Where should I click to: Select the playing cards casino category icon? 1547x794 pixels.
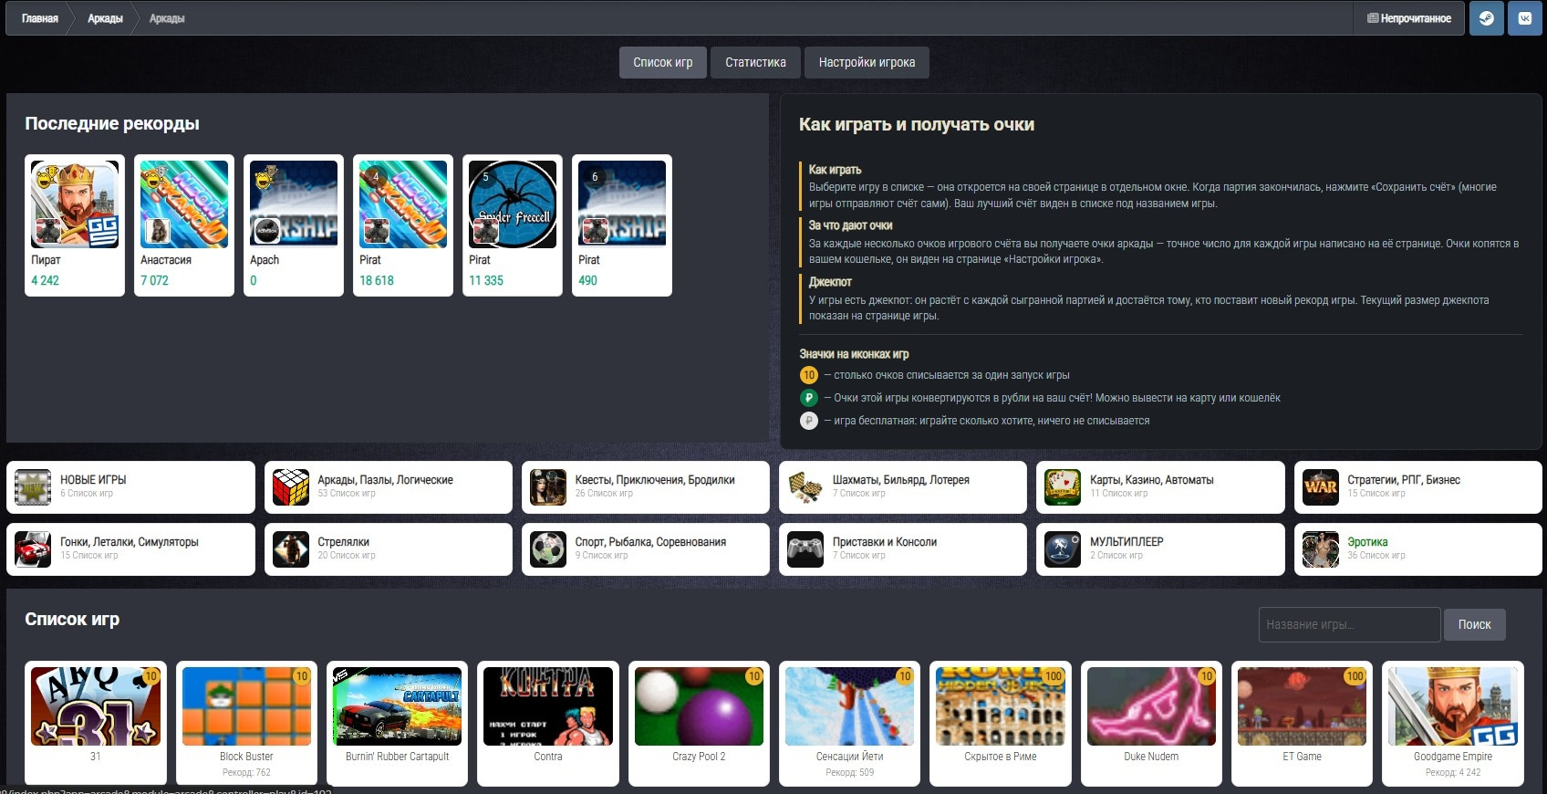[1063, 487]
